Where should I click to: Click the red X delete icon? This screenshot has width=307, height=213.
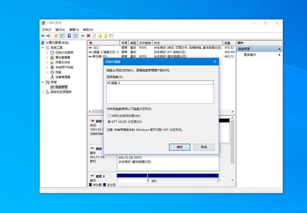tap(88, 36)
